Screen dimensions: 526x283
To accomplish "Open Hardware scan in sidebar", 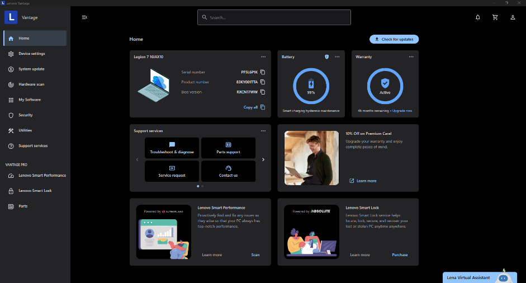I will [x=35, y=84].
